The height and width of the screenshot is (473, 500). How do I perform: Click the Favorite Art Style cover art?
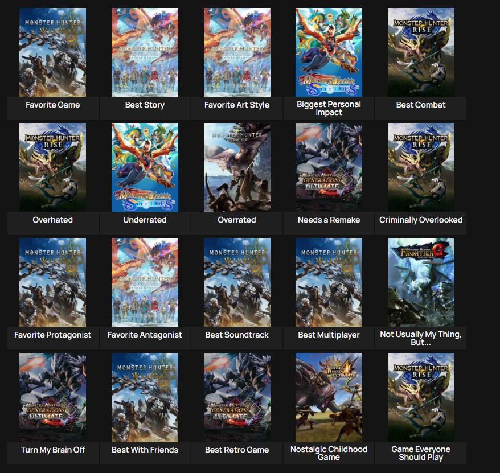click(237, 52)
